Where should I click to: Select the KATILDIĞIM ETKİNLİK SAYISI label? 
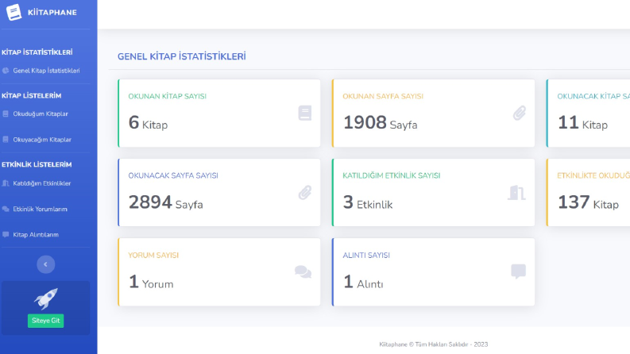coord(392,175)
